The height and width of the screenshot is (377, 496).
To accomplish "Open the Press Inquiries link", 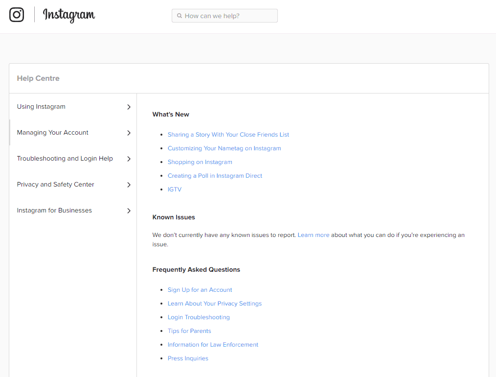I will (x=188, y=358).
